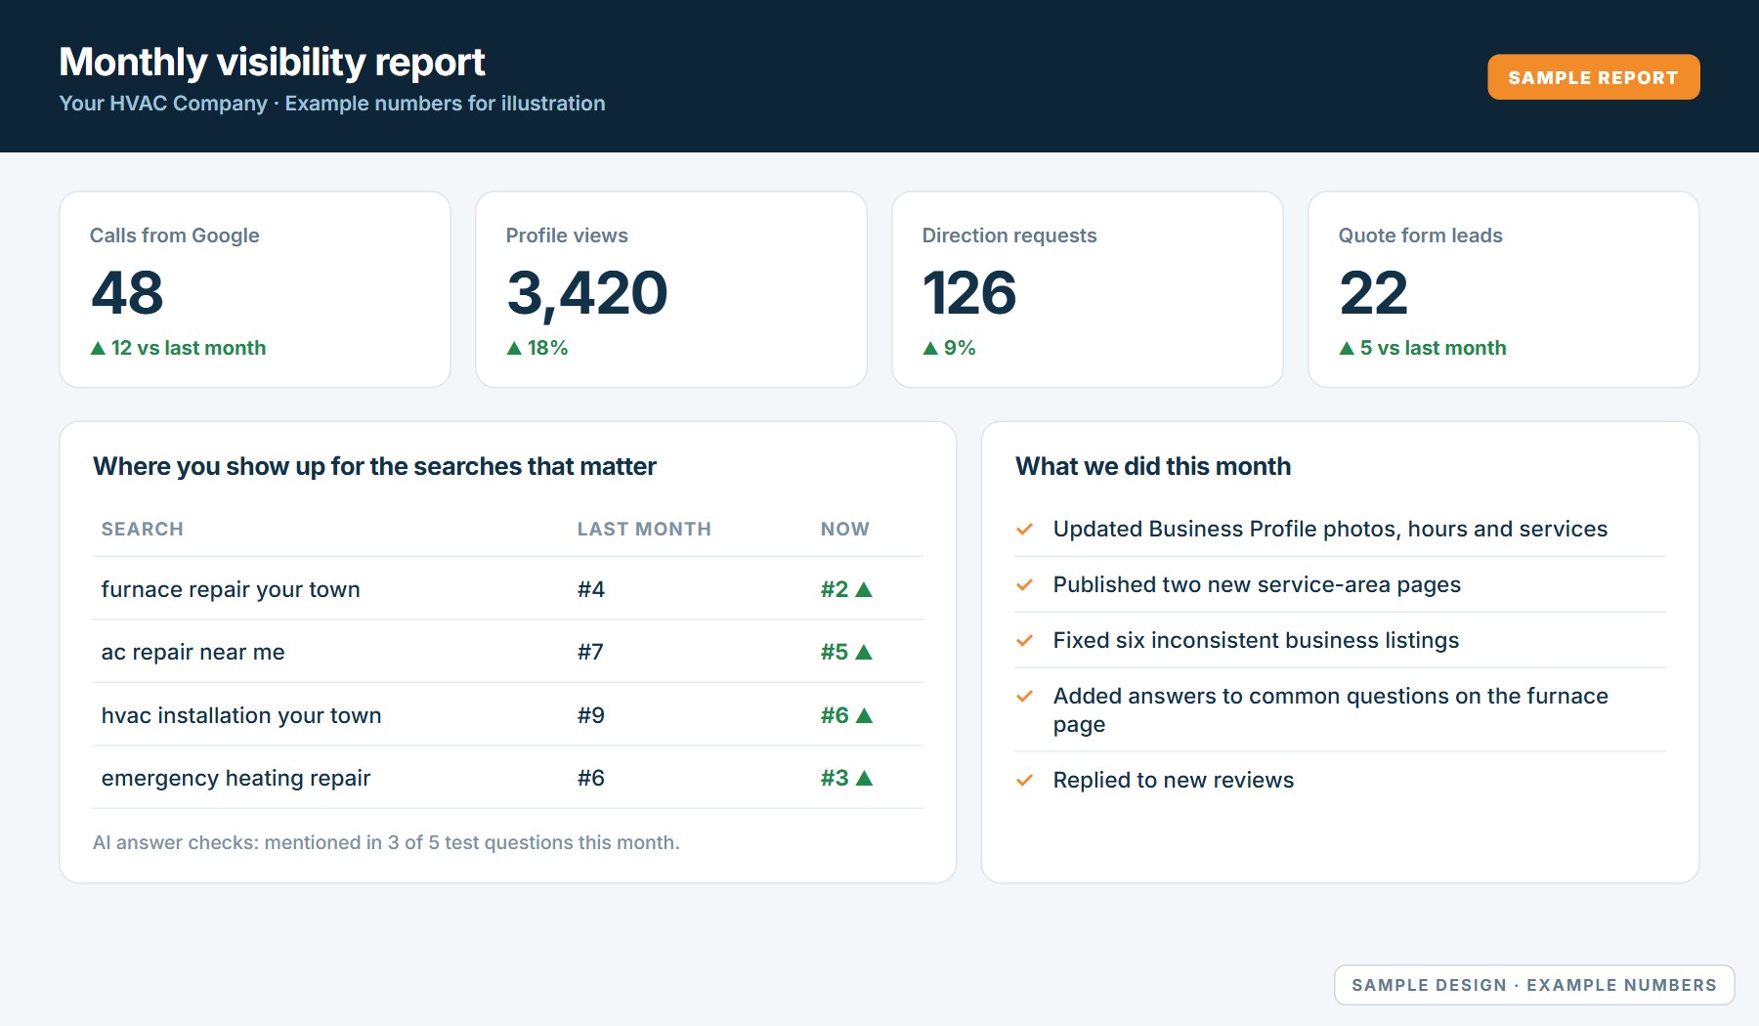Click the green up arrow beside 9%

click(x=930, y=348)
